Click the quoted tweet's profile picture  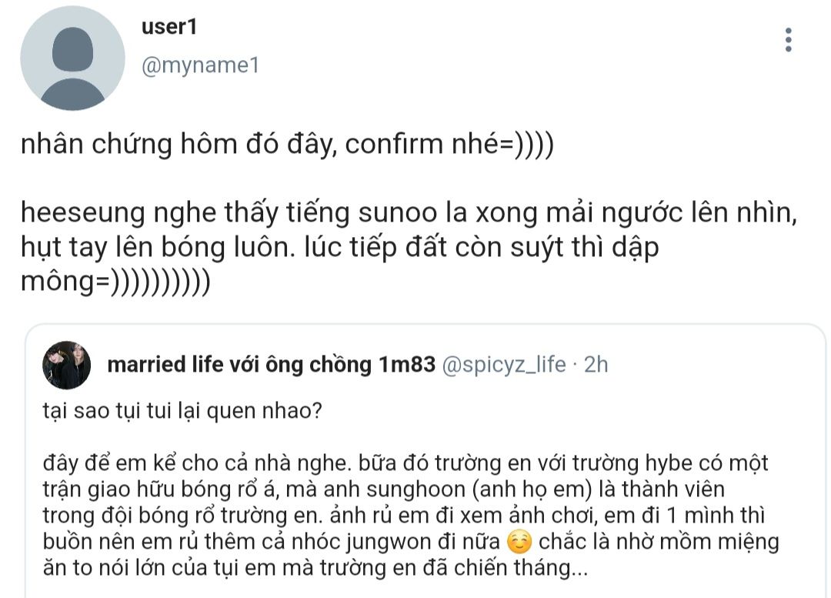[67, 364]
